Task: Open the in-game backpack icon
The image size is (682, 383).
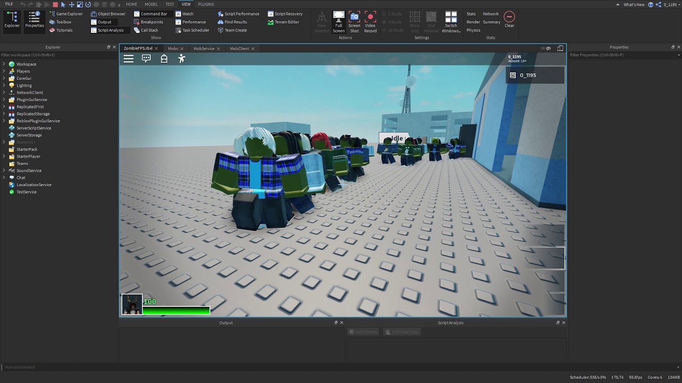Action: (x=164, y=59)
